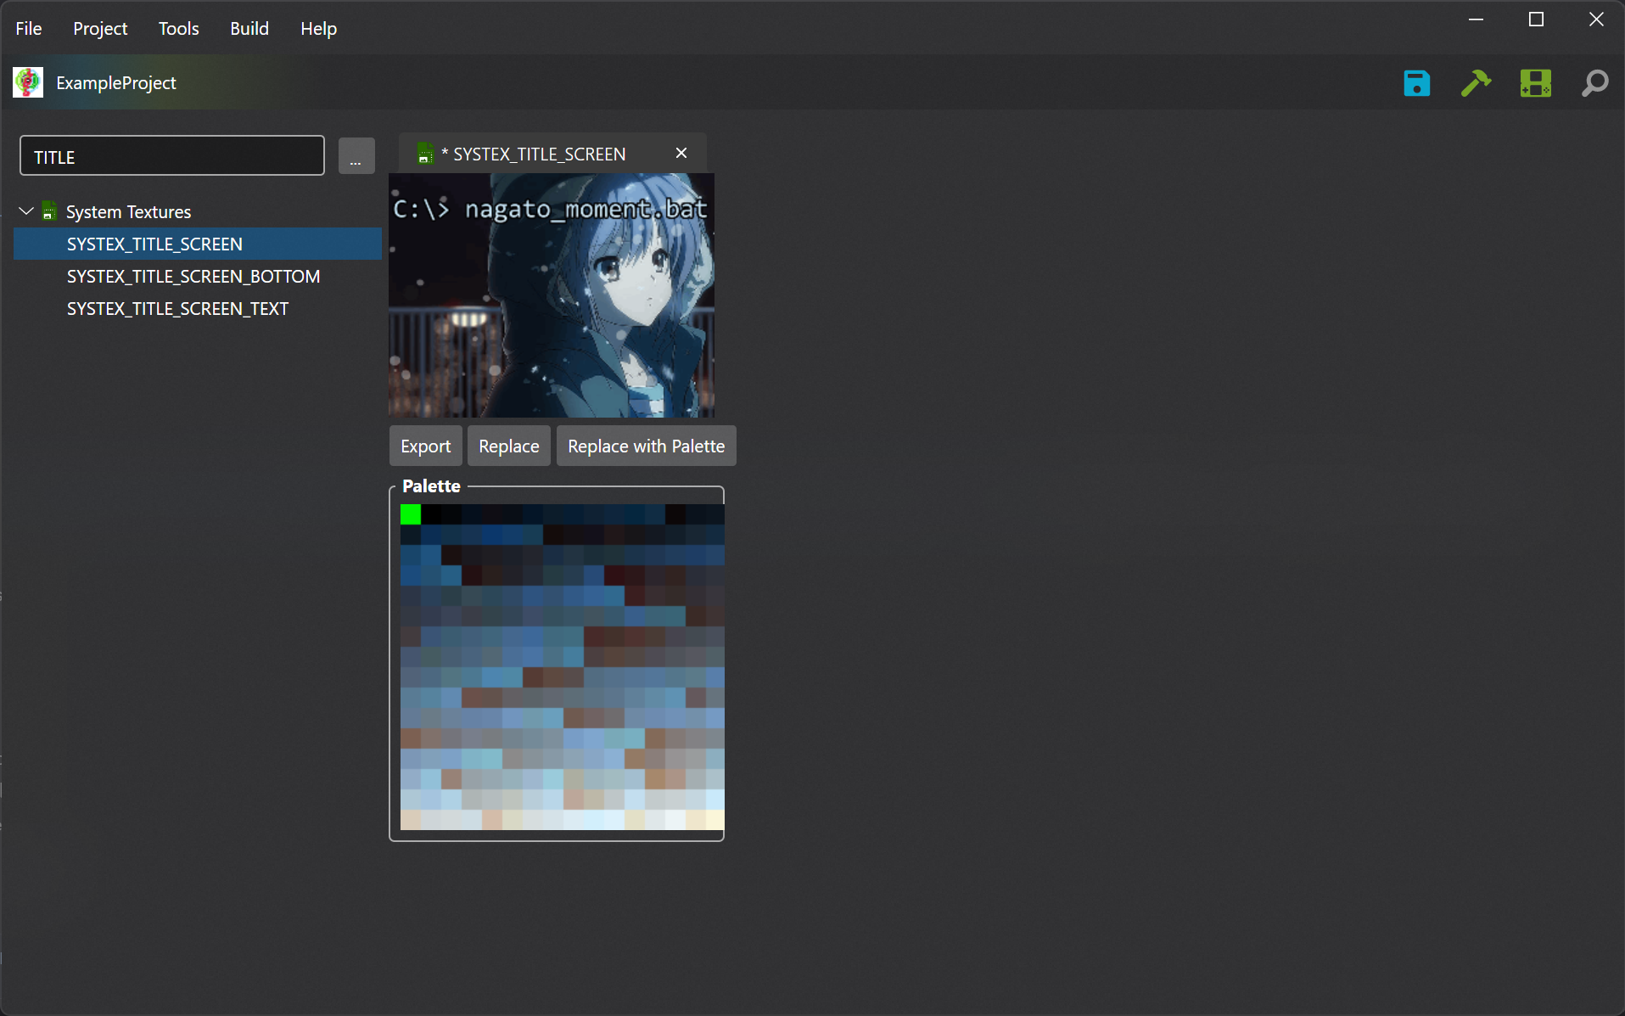Click the ExampleProject title text
The width and height of the screenshot is (1625, 1016).
116,82
